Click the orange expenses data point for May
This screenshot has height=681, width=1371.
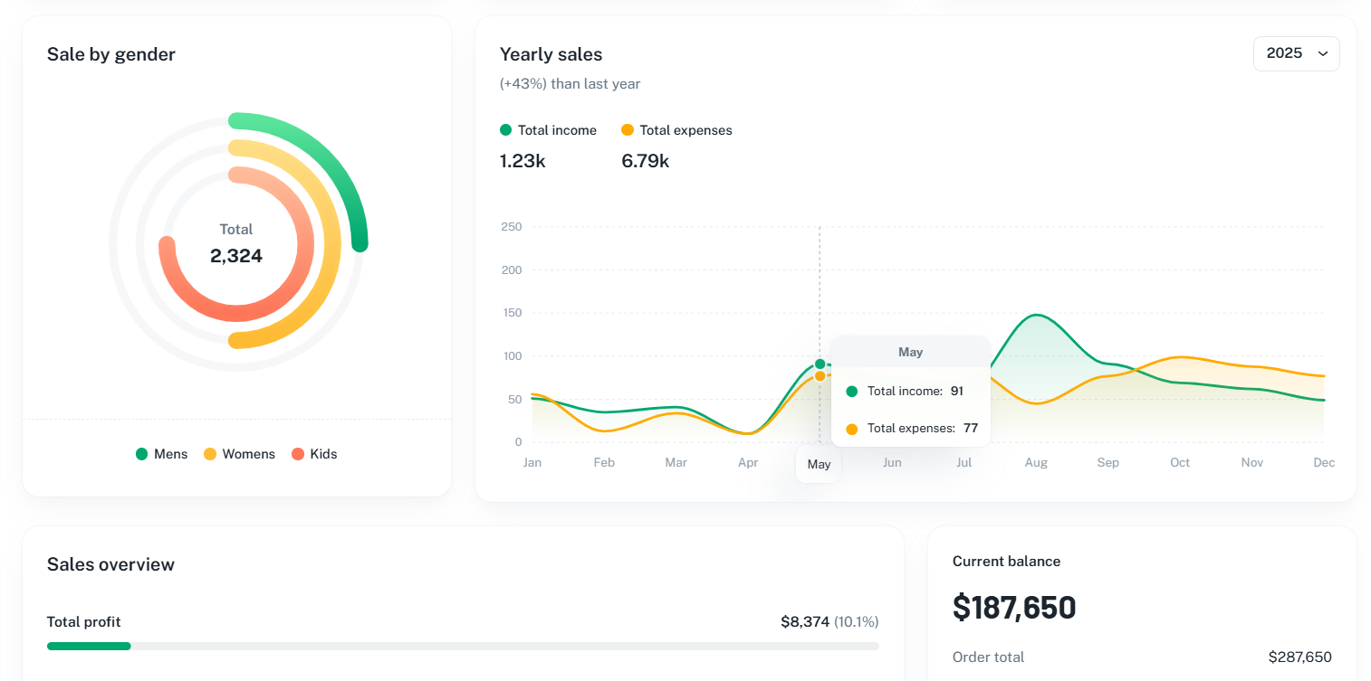[820, 376]
